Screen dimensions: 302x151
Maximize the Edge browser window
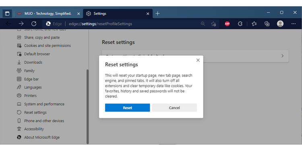tap(281, 12)
